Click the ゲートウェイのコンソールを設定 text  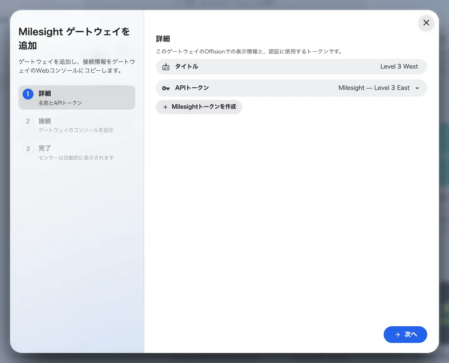click(76, 130)
